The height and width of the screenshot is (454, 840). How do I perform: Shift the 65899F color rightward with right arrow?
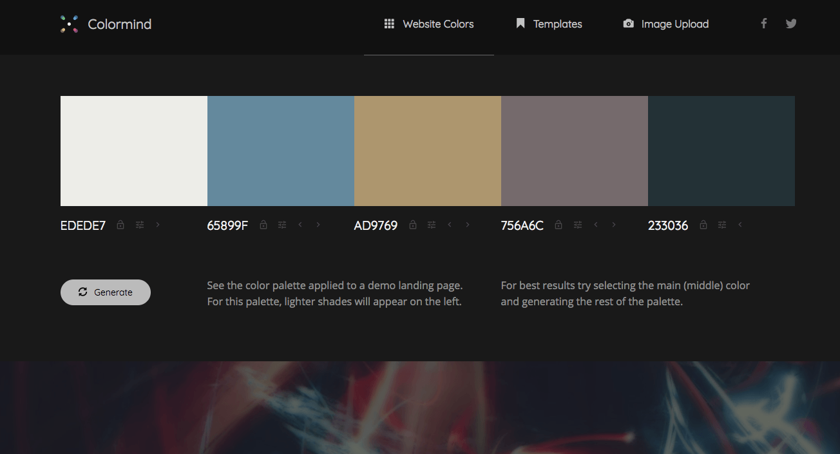pyautogui.click(x=318, y=225)
